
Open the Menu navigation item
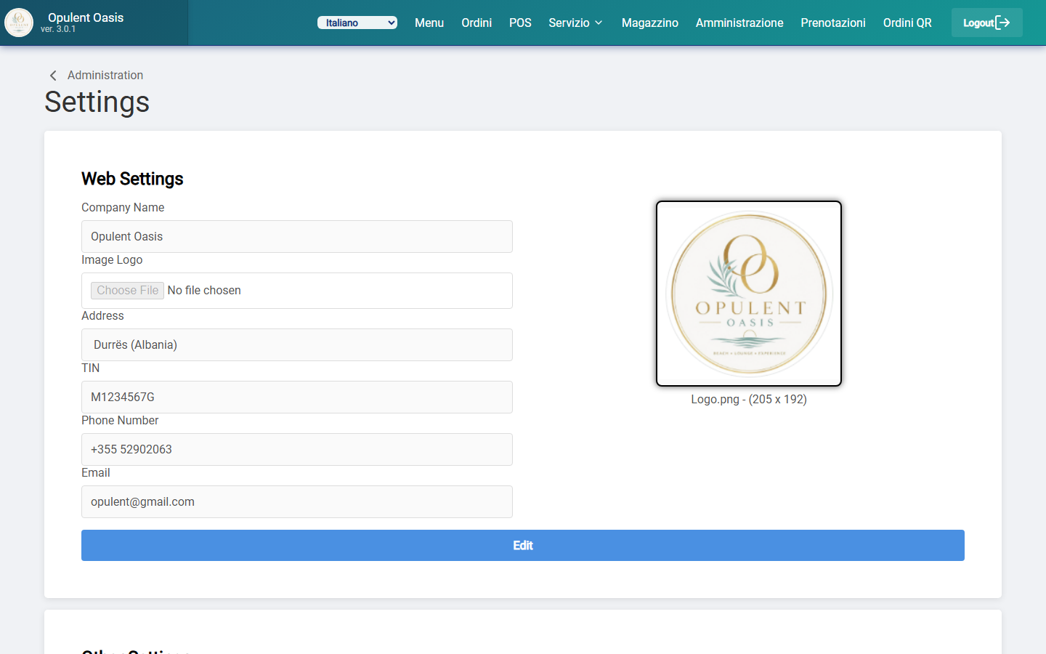tap(429, 23)
